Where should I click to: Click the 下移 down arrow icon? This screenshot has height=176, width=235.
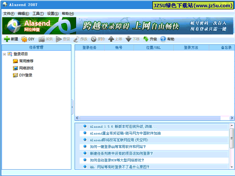(128, 39)
